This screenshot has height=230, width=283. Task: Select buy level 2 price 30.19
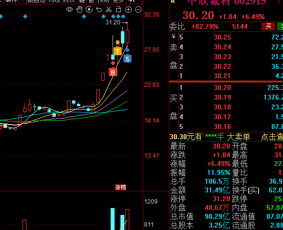pyautogui.click(x=222, y=97)
